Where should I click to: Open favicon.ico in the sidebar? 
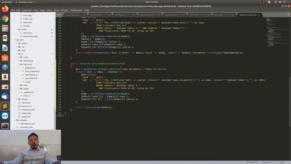tap(26, 106)
